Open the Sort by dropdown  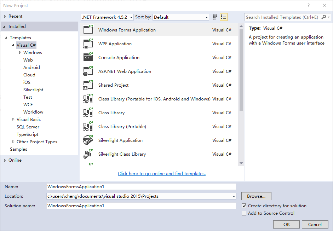181,17
